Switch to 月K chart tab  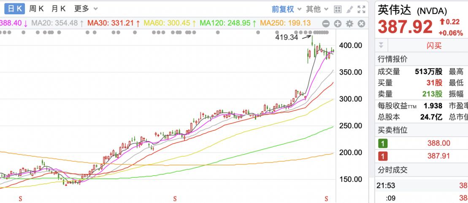tap(58, 9)
